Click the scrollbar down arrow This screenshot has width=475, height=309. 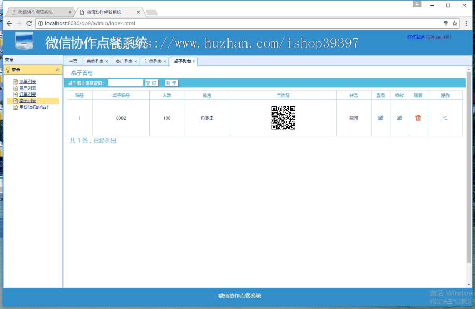click(x=469, y=284)
